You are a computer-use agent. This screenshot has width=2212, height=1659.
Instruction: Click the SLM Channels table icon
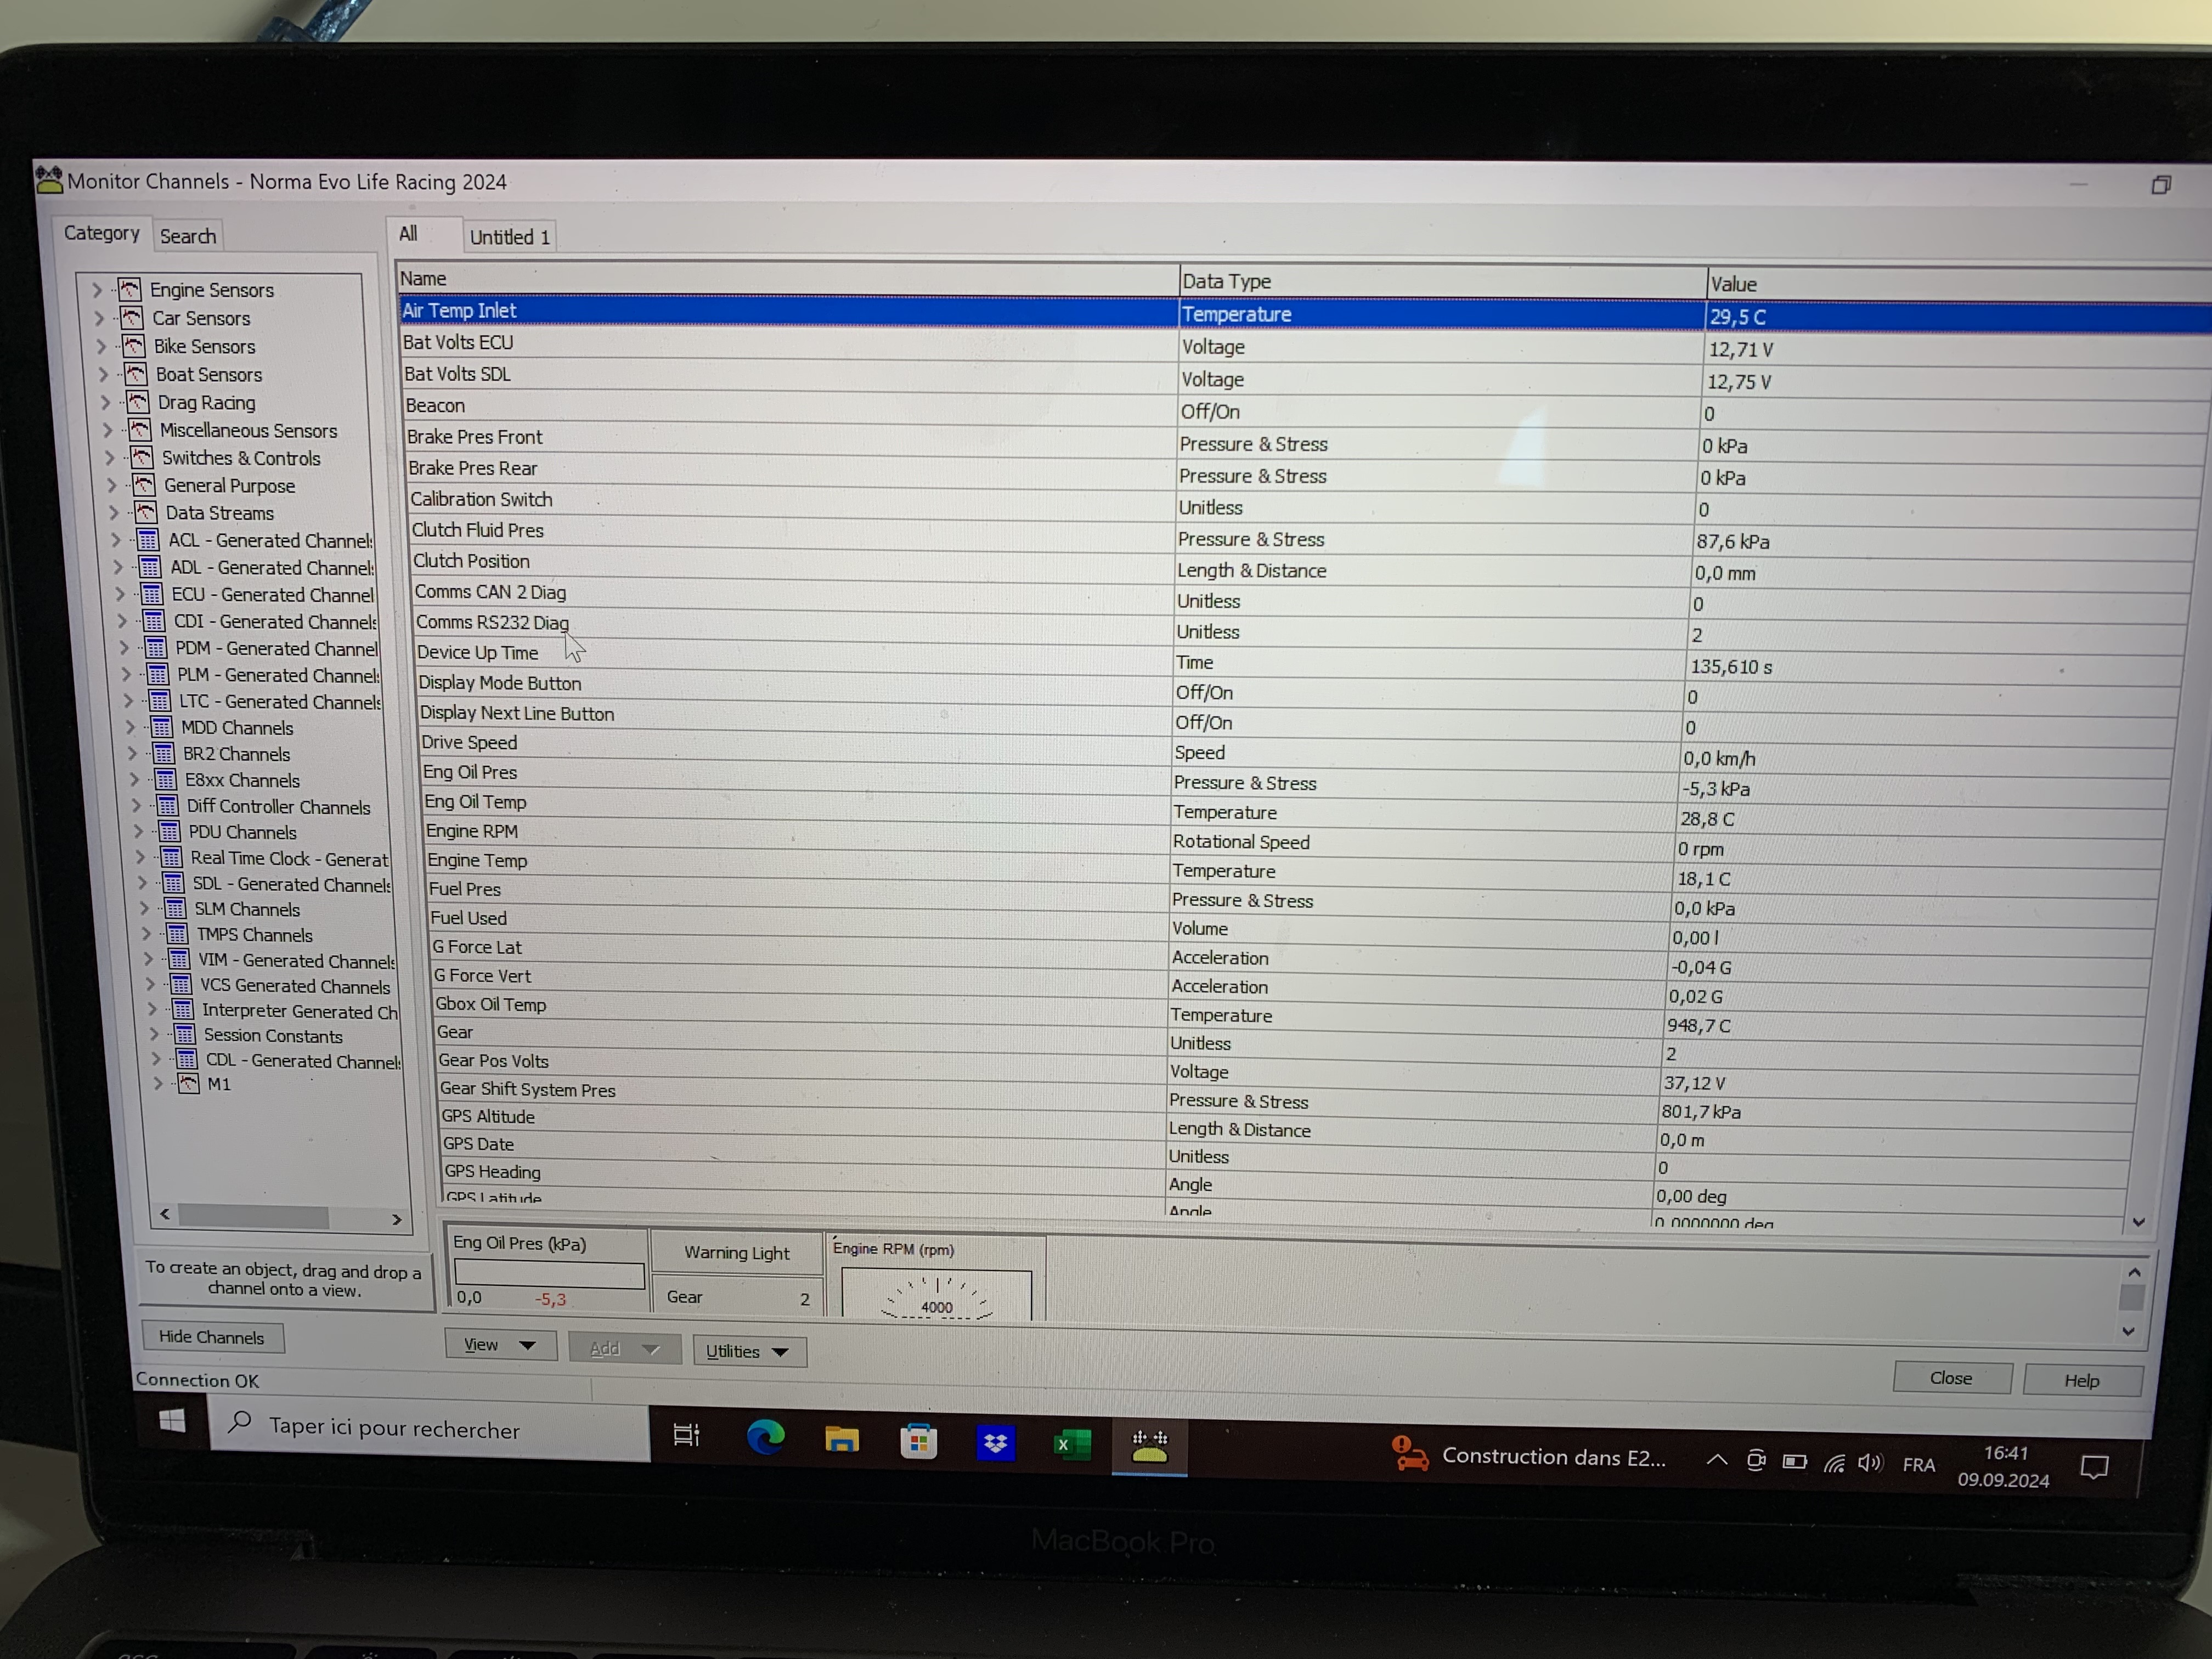click(175, 908)
